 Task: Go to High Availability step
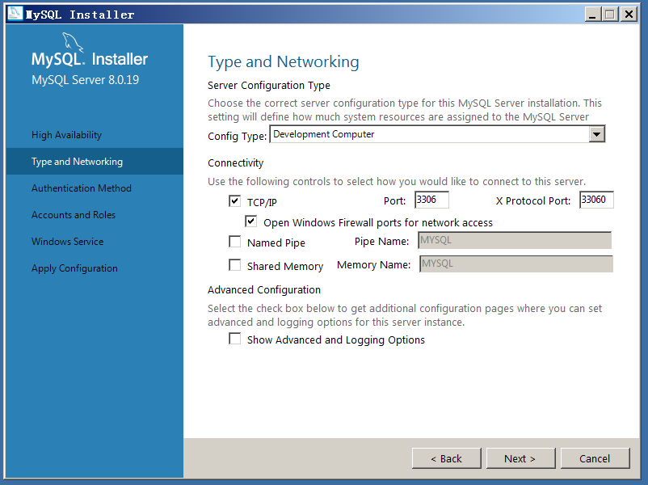point(66,135)
